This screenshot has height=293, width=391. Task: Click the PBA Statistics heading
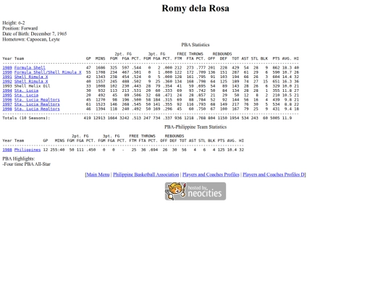(x=195, y=45)
